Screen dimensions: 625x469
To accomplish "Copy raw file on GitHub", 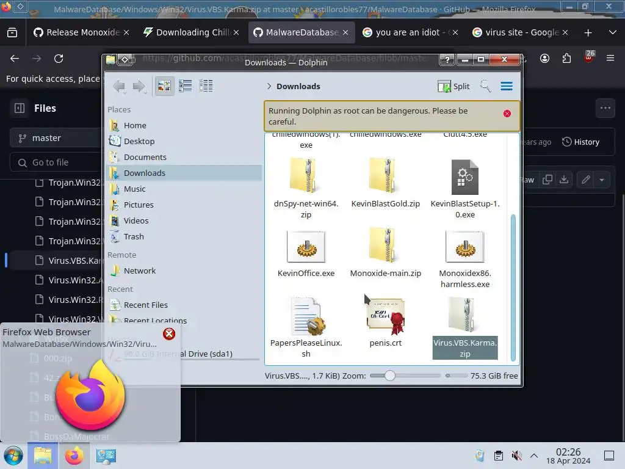I will [x=547, y=180].
